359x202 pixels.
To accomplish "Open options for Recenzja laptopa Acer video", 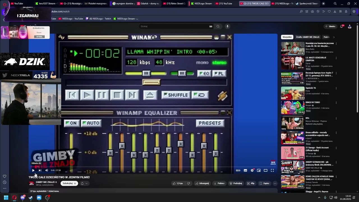I will pyautogui.click(x=336, y=73).
